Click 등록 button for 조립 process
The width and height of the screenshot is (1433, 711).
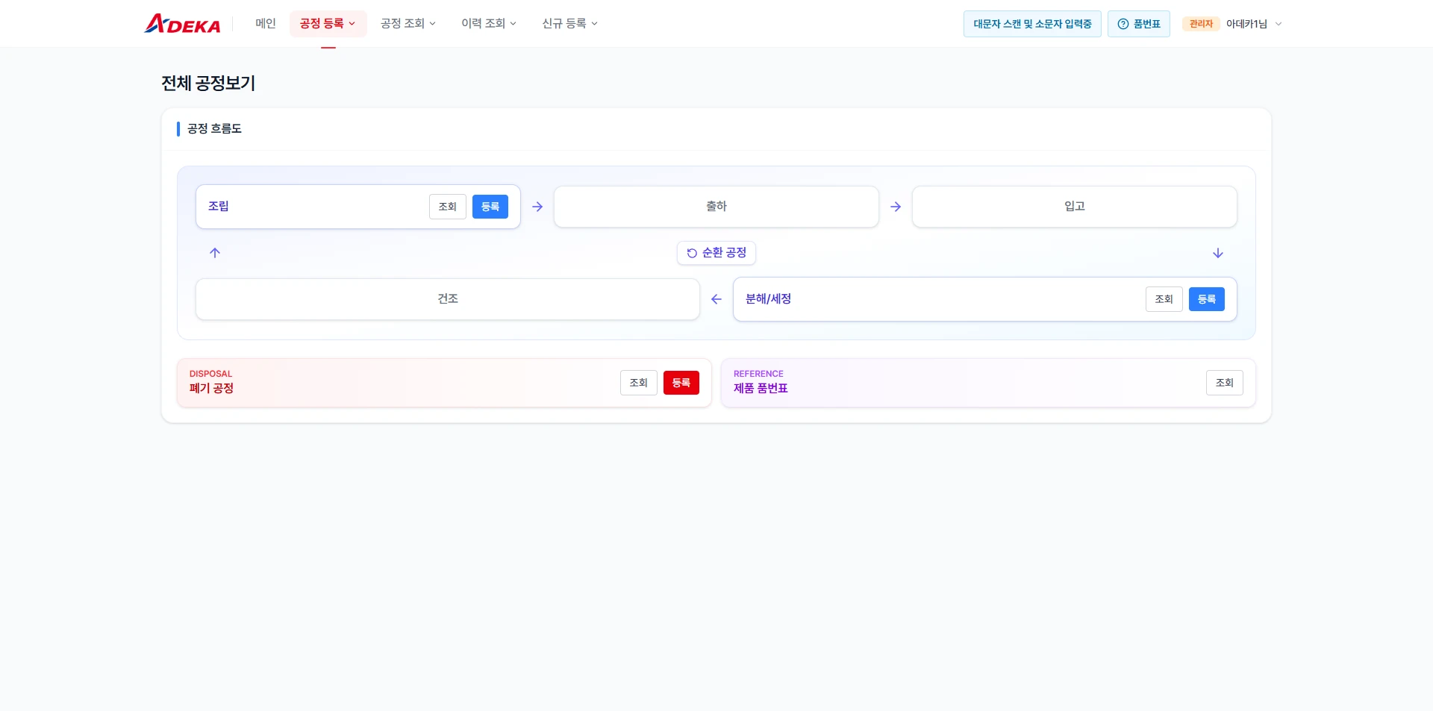click(490, 207)
